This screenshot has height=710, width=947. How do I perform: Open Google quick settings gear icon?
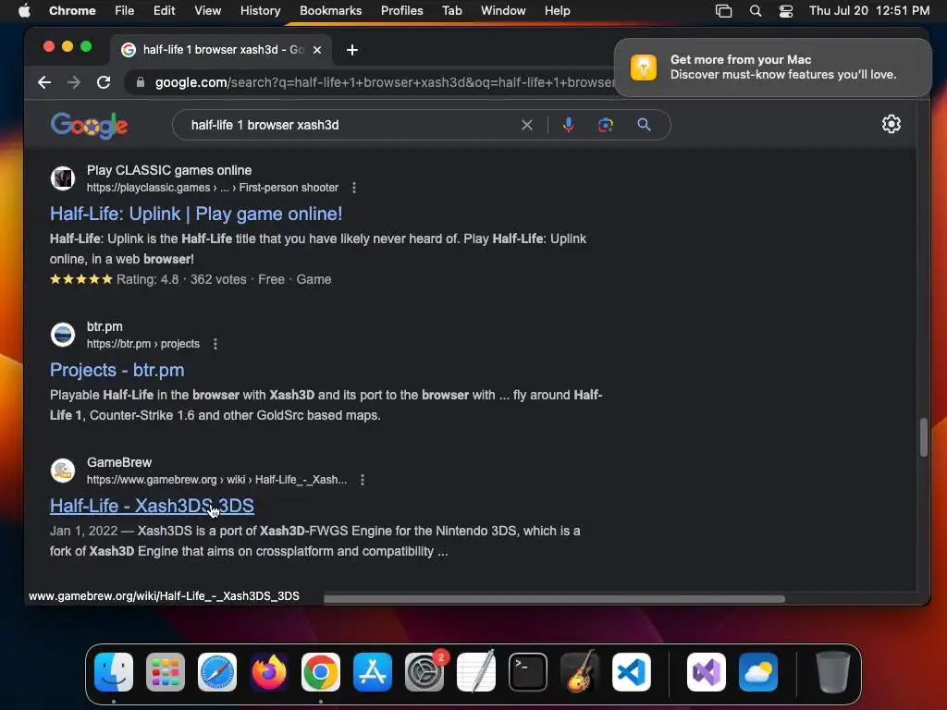point(891,125)
